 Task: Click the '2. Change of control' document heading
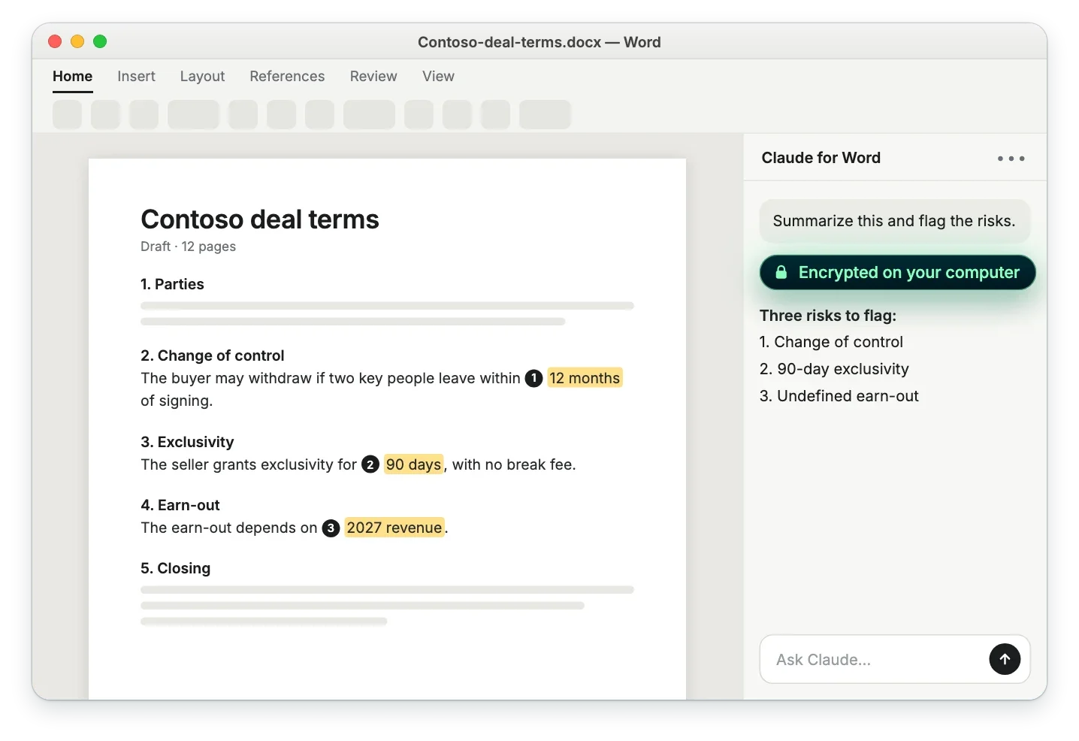click(x=213, y=355)
